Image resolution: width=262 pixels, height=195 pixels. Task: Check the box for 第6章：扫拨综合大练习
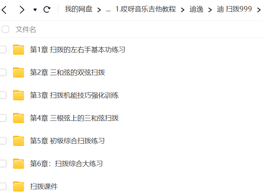tap(3, 164)
